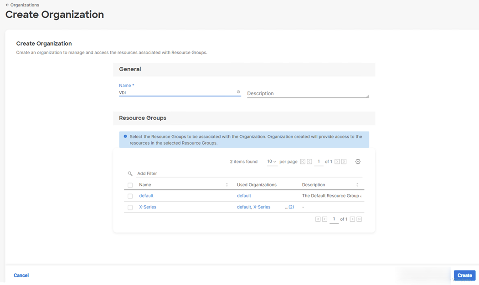This screenshot has height=285, width=479.
Task: Click the back arrow next to Organizations
Action: click(x=6, y=5)
